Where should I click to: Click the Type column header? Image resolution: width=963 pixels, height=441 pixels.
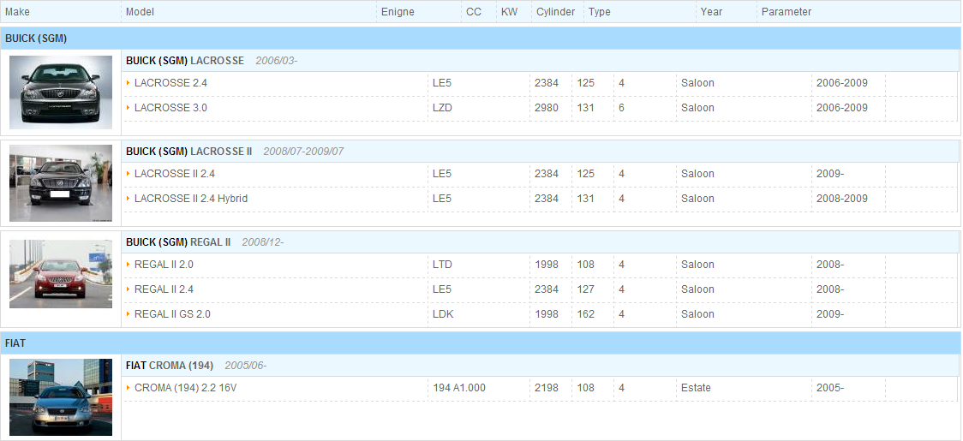click(x=600, y=12)
